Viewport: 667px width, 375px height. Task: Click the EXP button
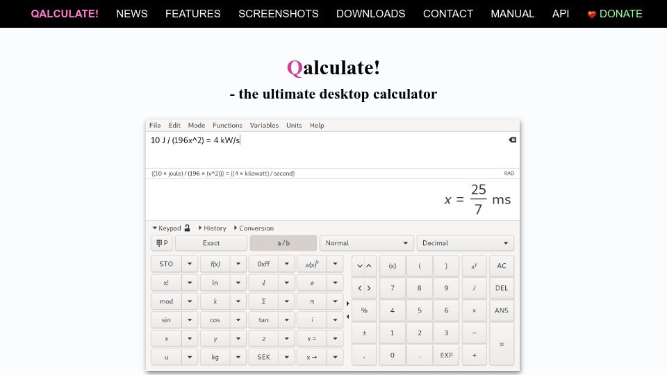coord(446,355)
